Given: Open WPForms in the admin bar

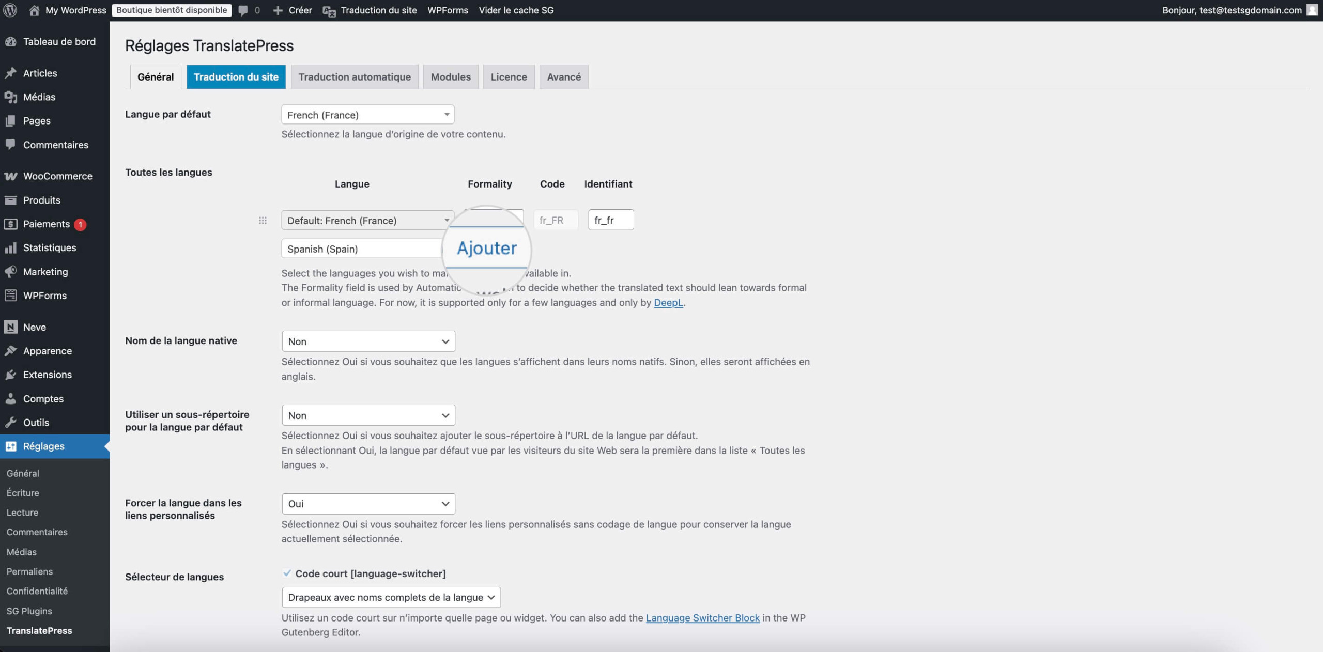Looking at the screenshot, I should (x=448, y=10).
